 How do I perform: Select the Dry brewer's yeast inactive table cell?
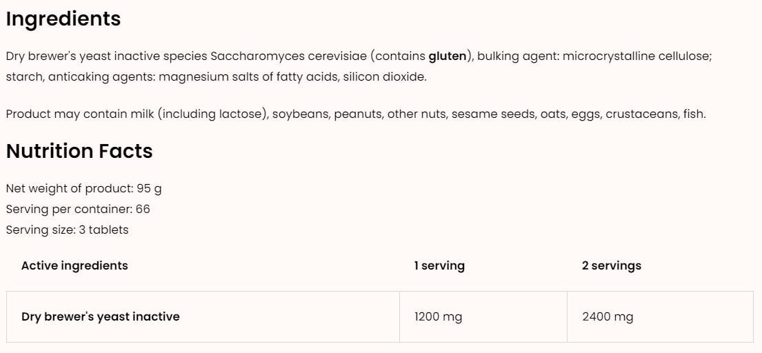tap(101, 316)
